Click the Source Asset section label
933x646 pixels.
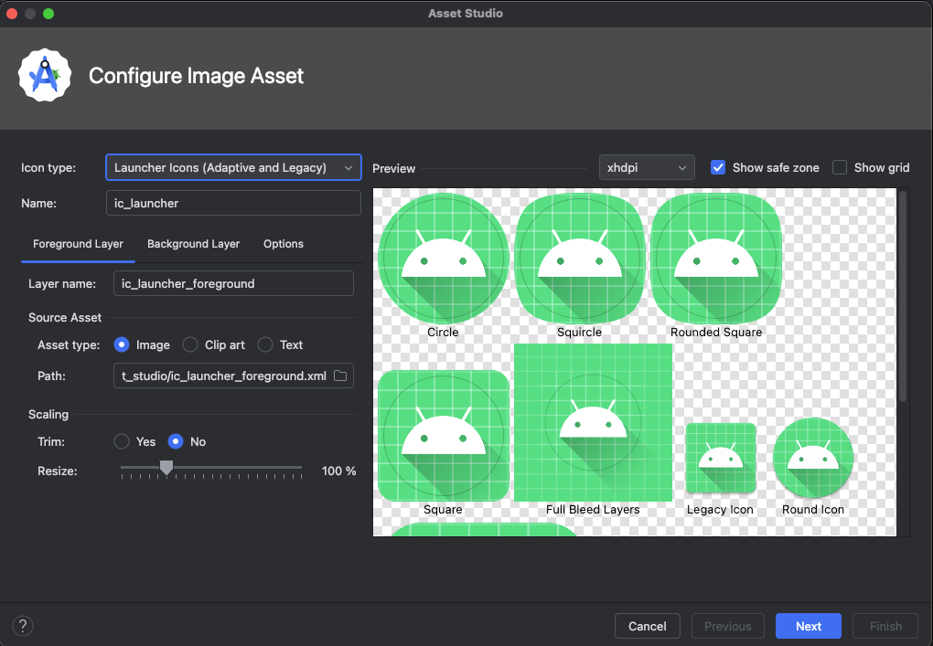[x=65, y=317]
